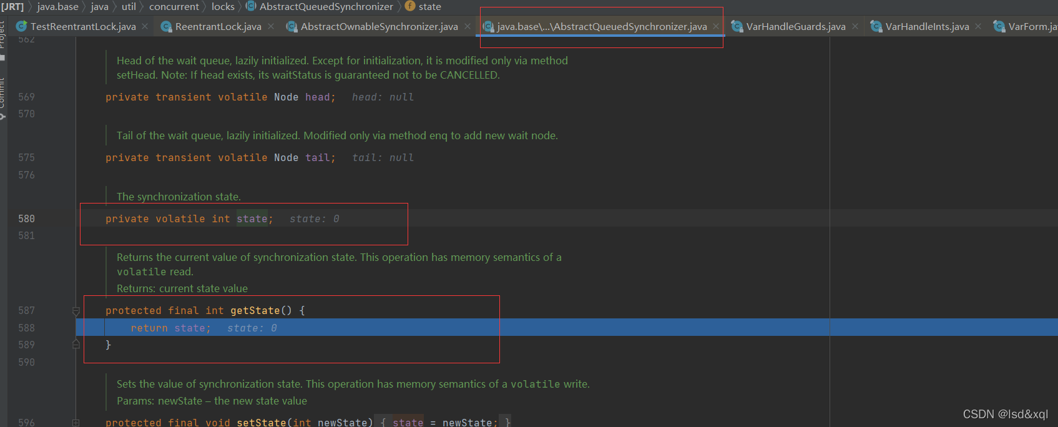The width and height of the screenshot is (1058, 427).
Task: Click the 'tail: null' inline debug hint
Action: tap(383, 157)
